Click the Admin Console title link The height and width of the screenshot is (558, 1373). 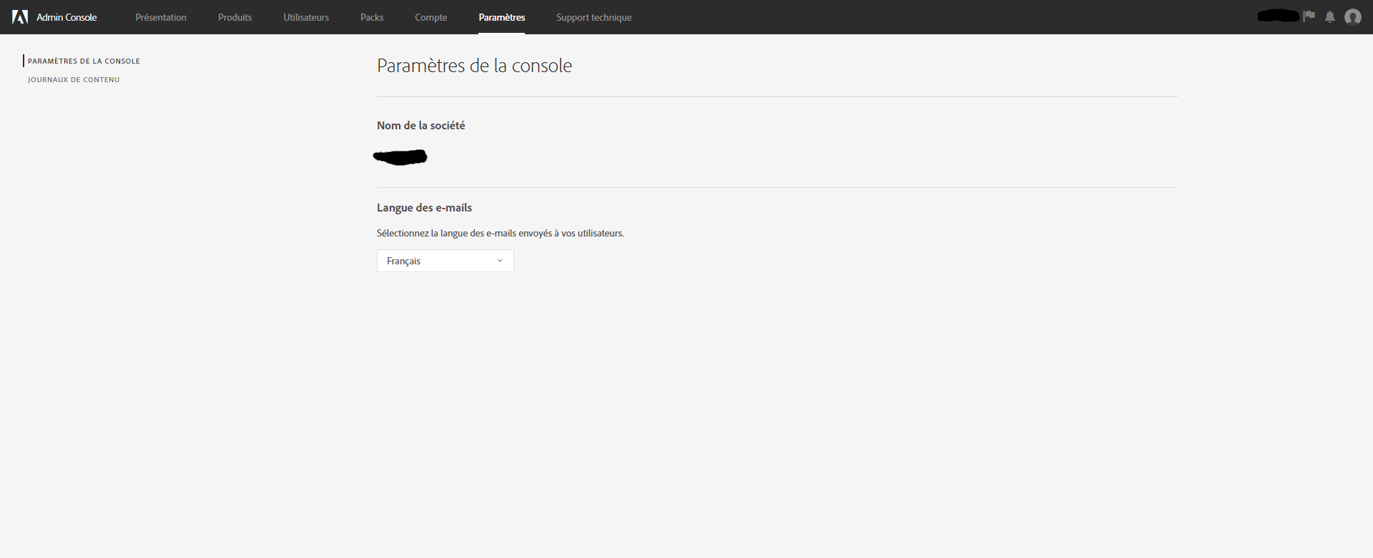coord(67,17)
